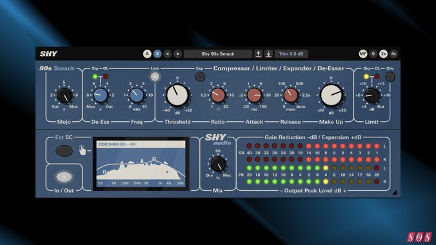
Task: Click the Gain Reduction meter L row
Action: [x=313, y=146]
